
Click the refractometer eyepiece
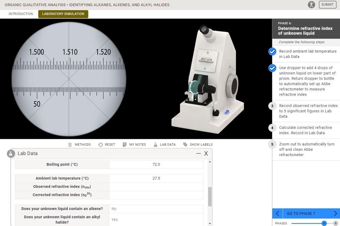[x=204, y=30]
